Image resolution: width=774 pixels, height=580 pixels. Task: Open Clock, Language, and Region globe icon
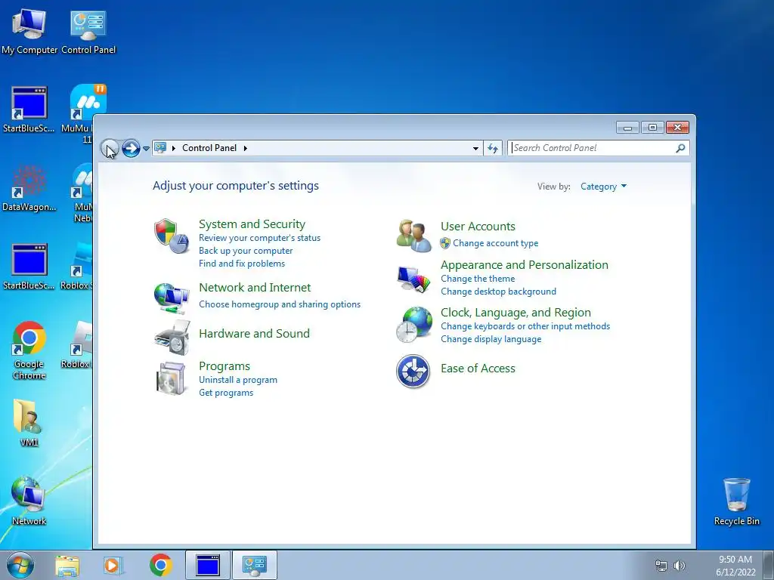click(413, 325)
